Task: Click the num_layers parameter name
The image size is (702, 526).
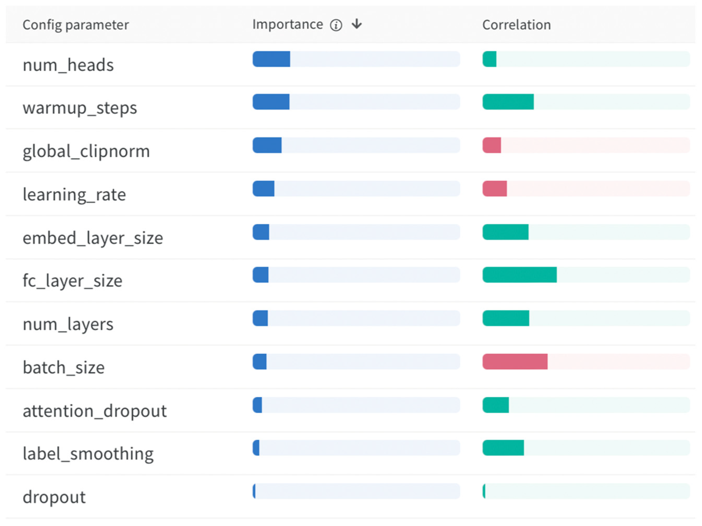Action: [68, 324]
